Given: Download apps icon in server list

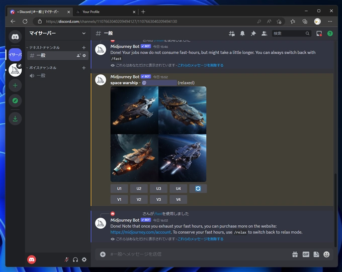Looking at the screenshot, I should click(x=15, y=118).
